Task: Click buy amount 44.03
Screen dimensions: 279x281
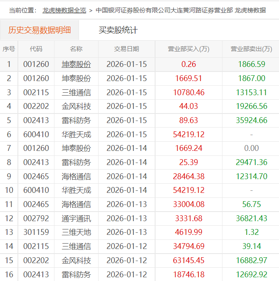Action: pyautogui.click(x=189, y=106)
